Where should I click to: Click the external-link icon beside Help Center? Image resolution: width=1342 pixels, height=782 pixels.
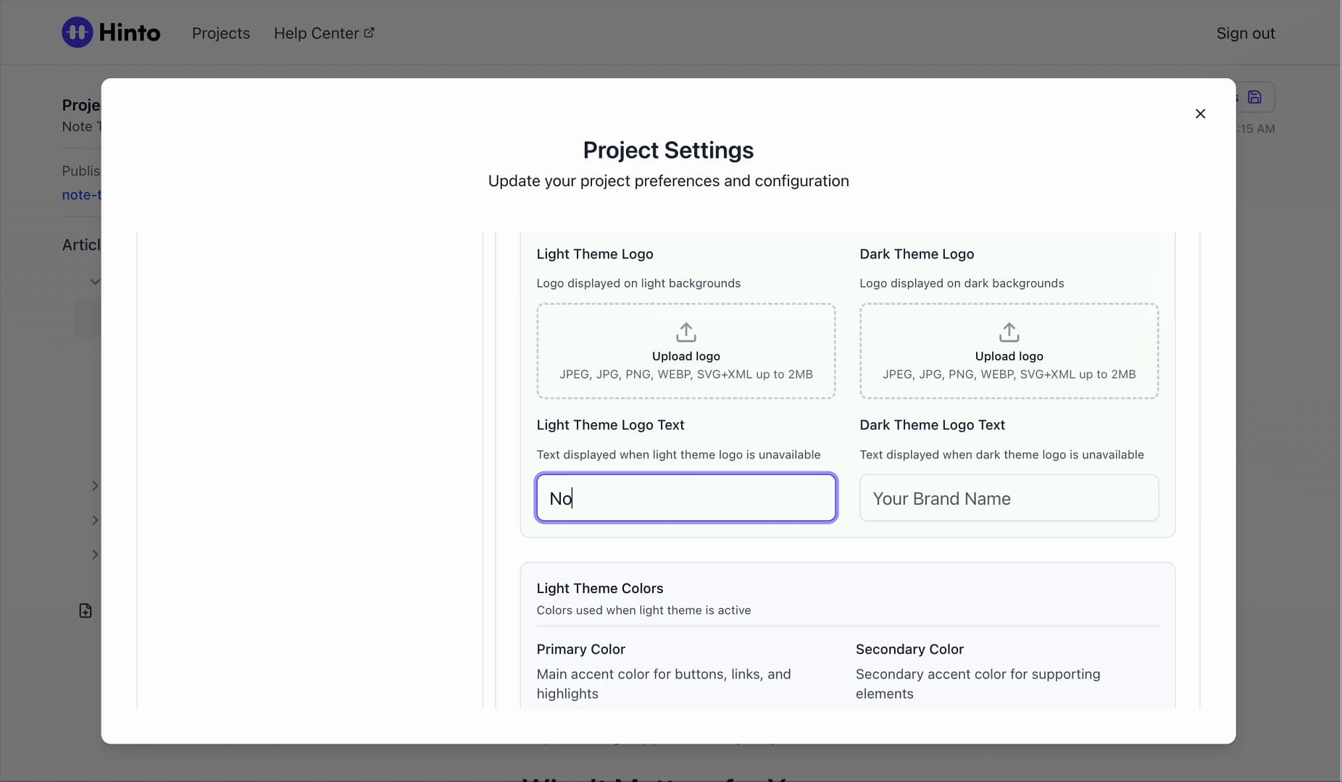[369, 33]
